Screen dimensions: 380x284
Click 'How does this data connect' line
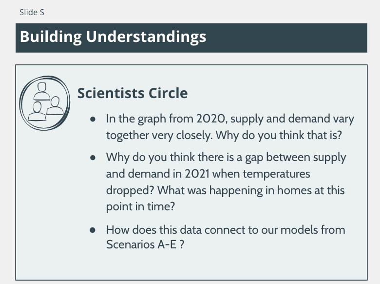point(226,230)
